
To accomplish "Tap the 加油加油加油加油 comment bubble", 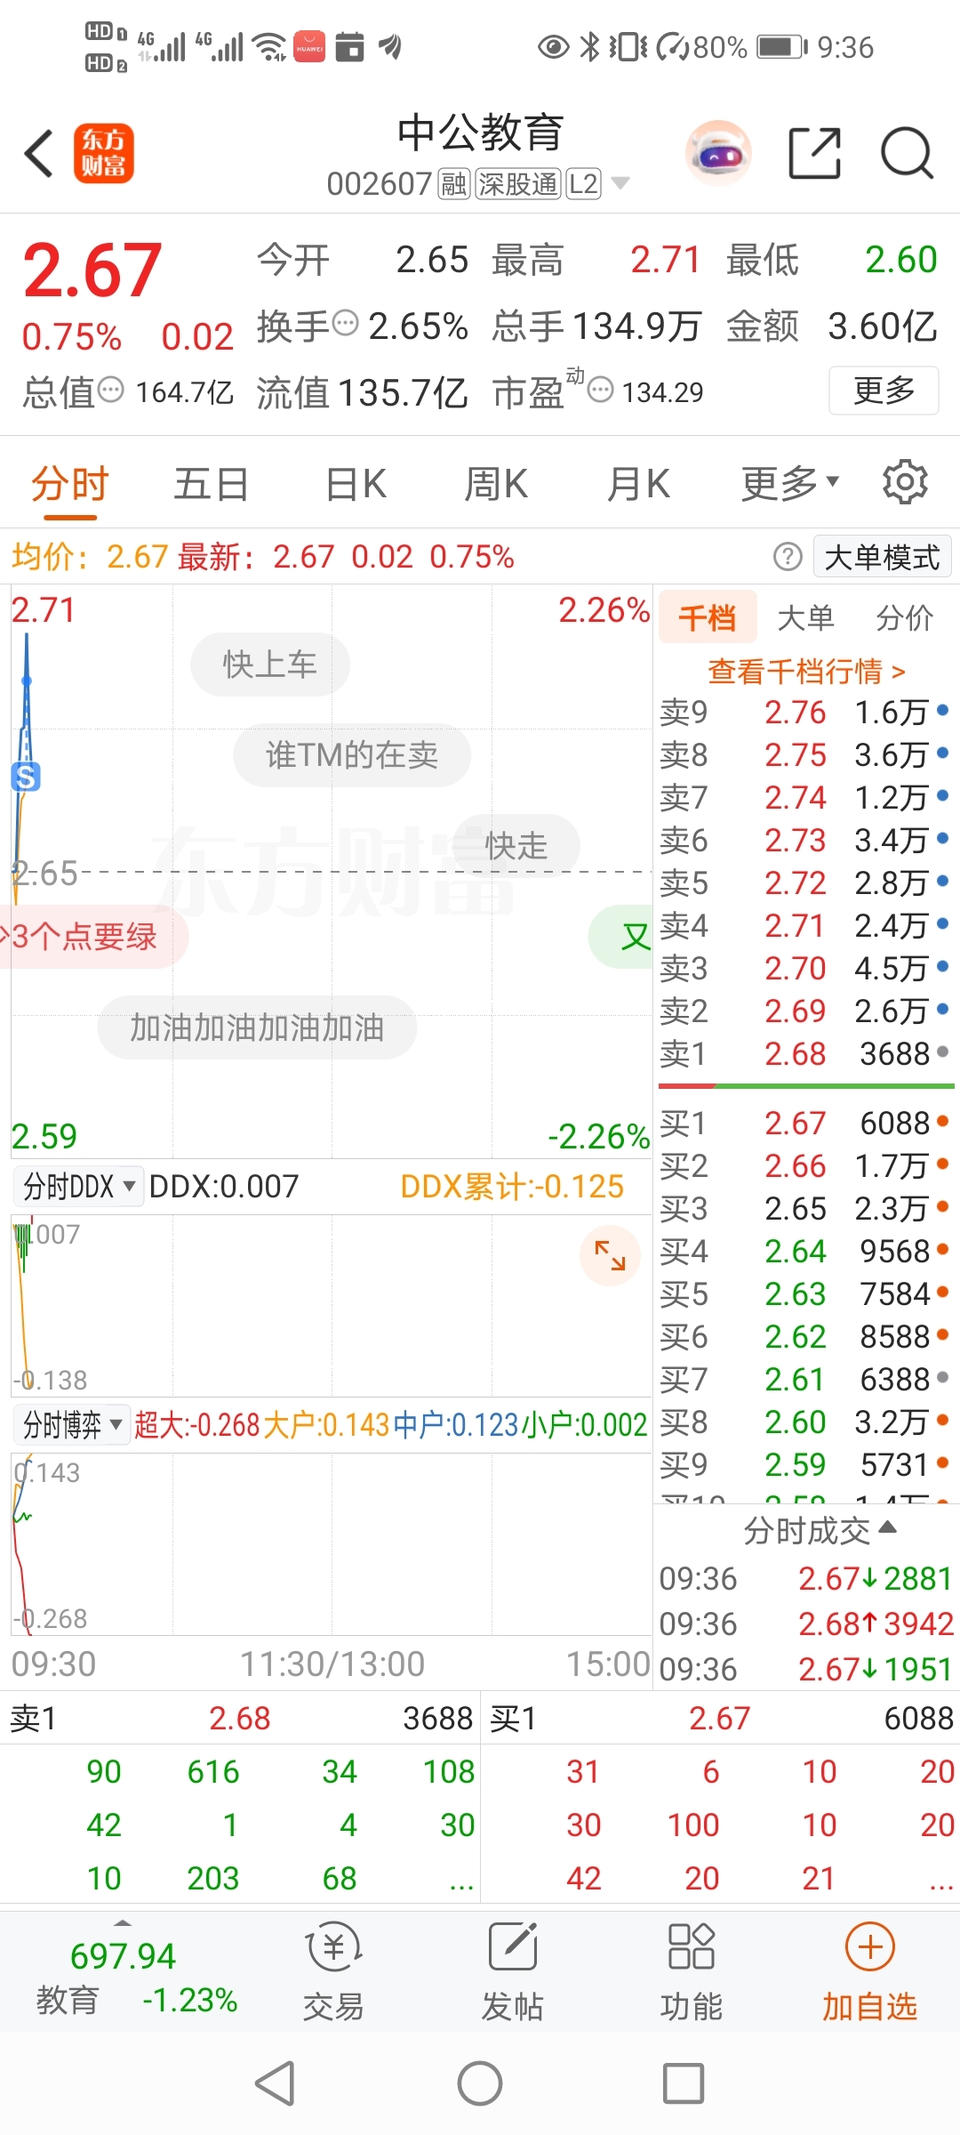I will 257,1027.
